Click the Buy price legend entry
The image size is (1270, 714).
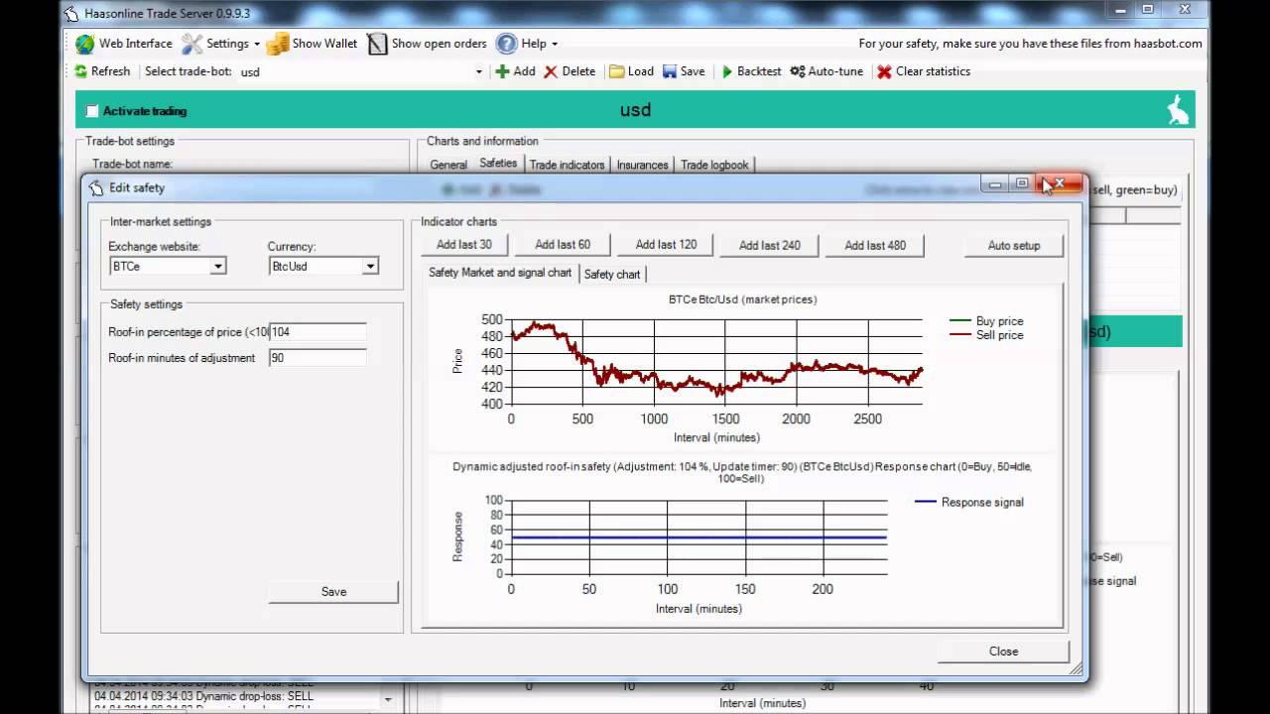pos(986,321)
